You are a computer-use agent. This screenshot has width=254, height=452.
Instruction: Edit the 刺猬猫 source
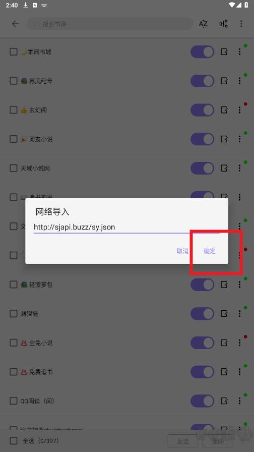coord(224,314)
